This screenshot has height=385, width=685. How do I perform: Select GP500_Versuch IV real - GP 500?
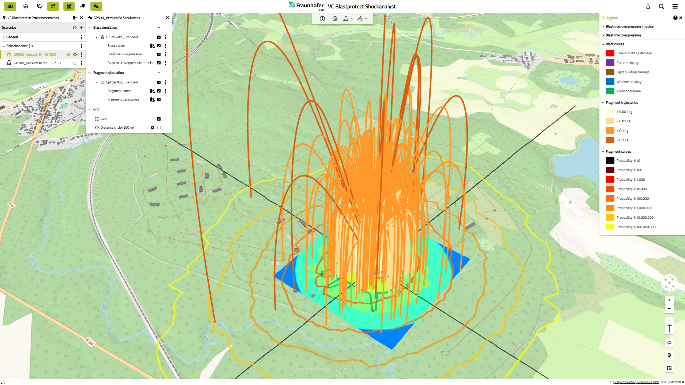coord(38,63)
